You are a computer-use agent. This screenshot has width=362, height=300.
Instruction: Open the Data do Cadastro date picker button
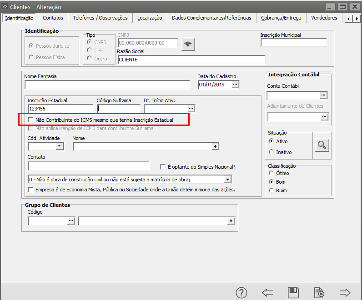point(235,85)
